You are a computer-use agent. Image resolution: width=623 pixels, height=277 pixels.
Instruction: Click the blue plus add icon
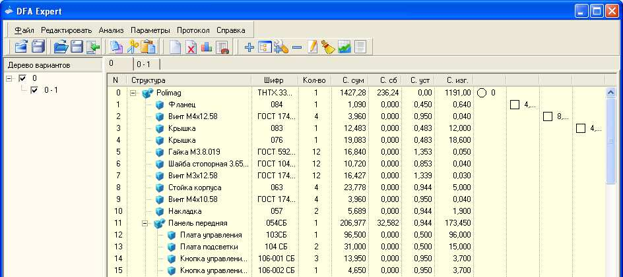coord(249,47)
